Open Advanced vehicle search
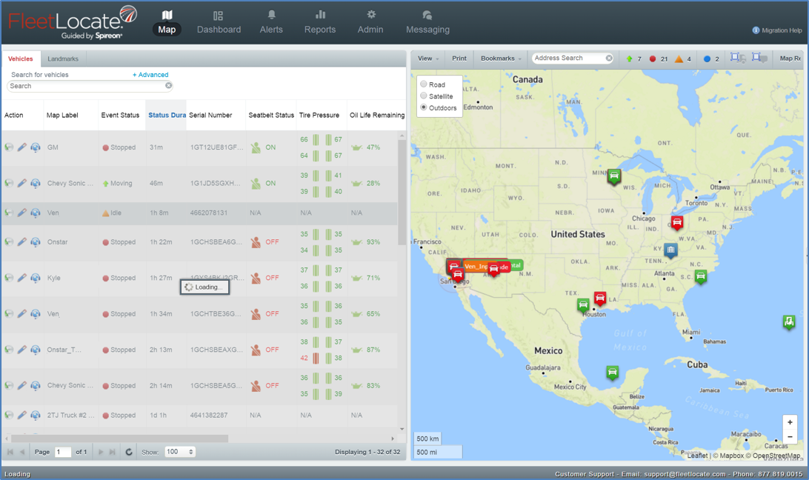This screenshot has width=809, height=480. coord(150,75)
